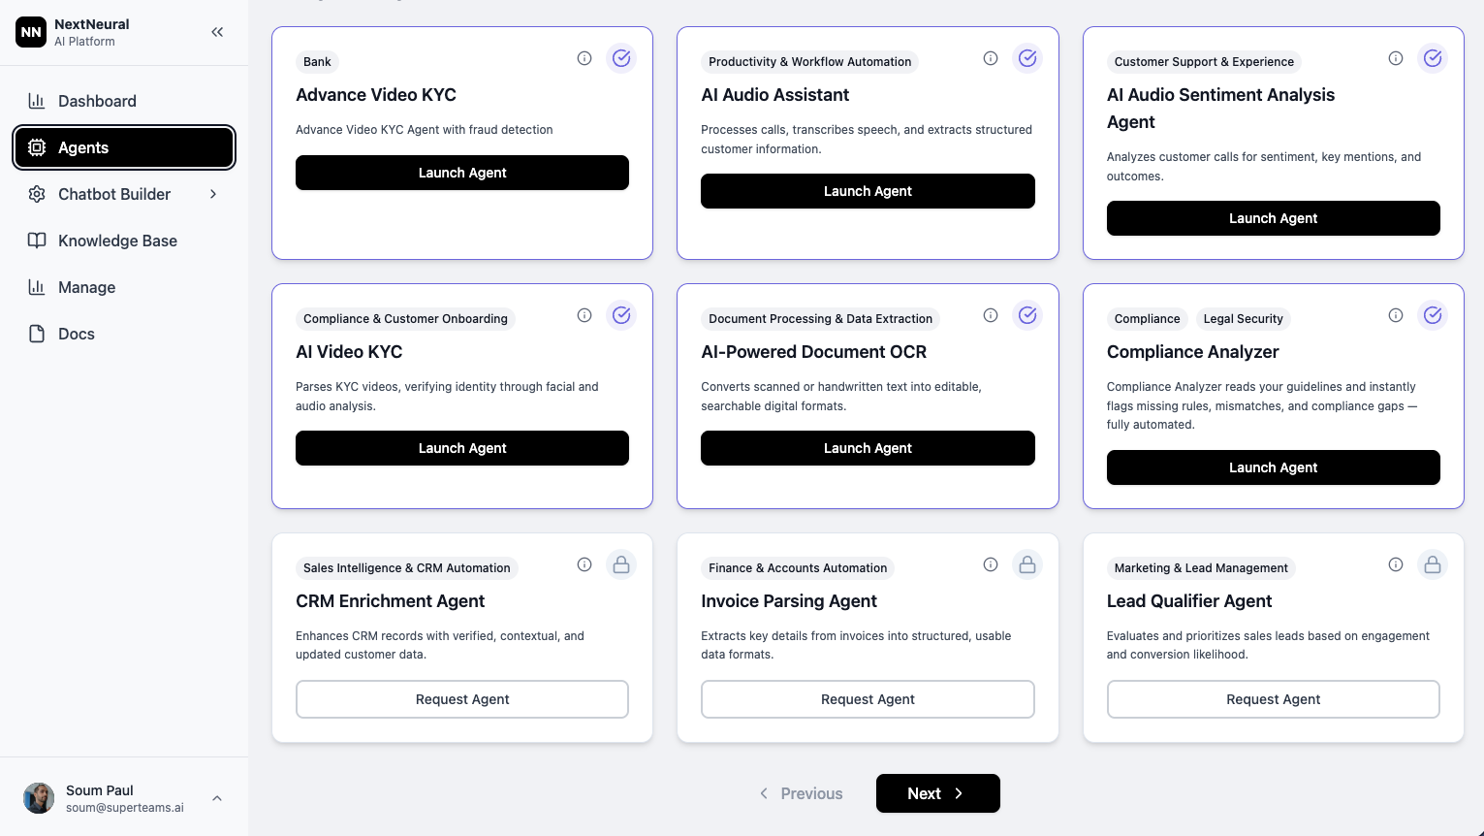This screenshot has width=1484, height=836.
Task: Request the Invoice Parsing Agent
Action: (868, 699)
